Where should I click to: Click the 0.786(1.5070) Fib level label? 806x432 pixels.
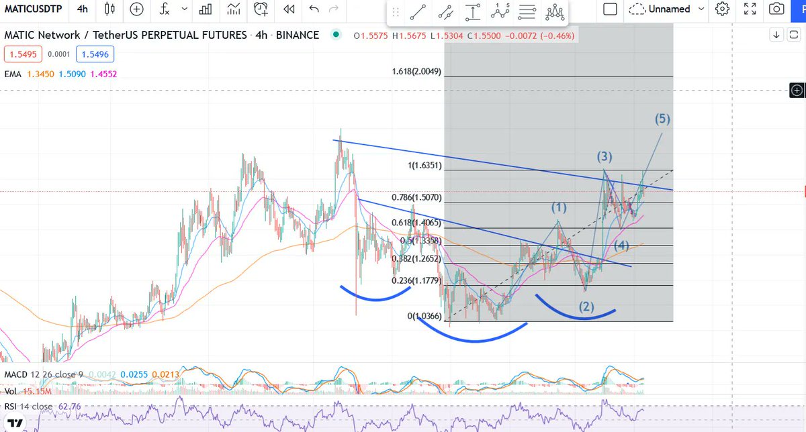416,198
